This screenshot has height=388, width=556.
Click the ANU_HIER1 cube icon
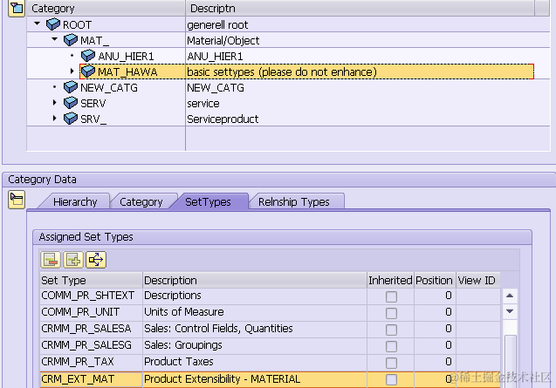point(88,56)
